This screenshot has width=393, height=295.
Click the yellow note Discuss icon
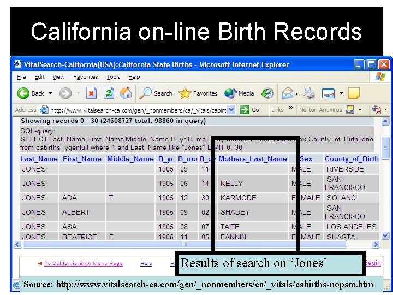tap(354, 93)
